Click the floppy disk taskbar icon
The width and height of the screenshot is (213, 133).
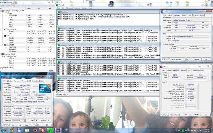tap(19, 131)
